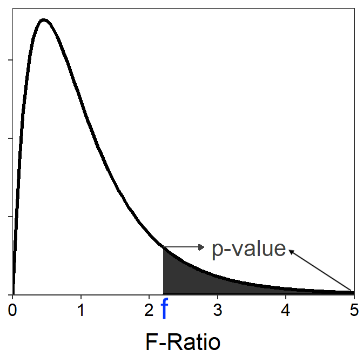Click the x-axis tick label 2

150,310
